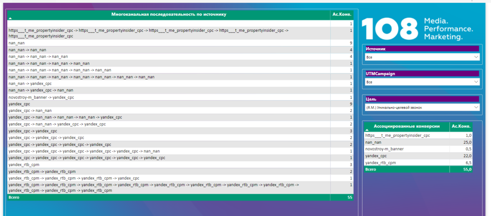Viewport: 491px width, 216px height.
Task: Click sort arrow in Ассоциированные конверсии header
Action: (367, 130)
